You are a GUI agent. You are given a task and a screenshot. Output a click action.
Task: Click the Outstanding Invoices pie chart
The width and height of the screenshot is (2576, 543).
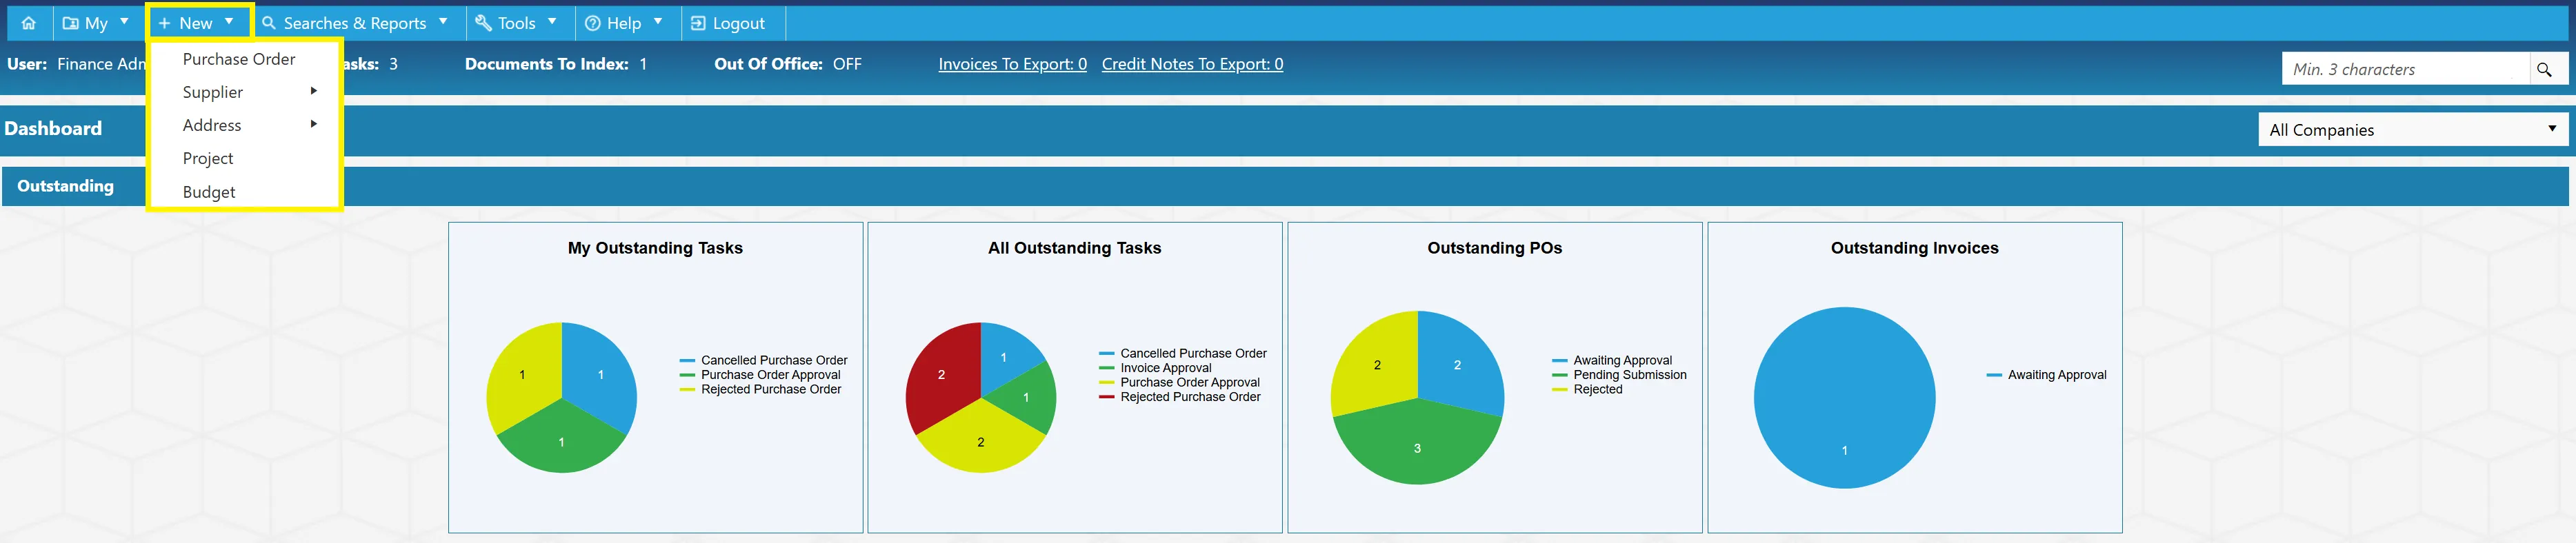click(x=1844, y=397)
